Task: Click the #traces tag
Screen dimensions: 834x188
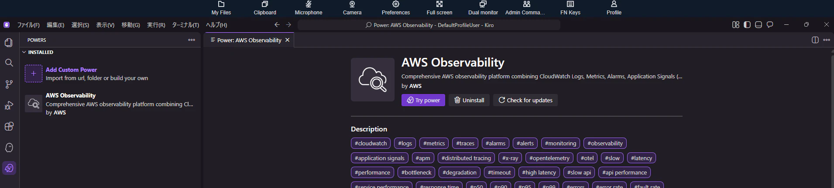Action: pyautogui.click(x=465, y=143)
